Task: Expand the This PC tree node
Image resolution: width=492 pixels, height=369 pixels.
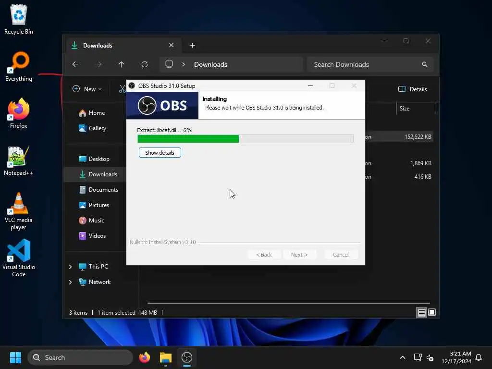Action: [70, 267]
